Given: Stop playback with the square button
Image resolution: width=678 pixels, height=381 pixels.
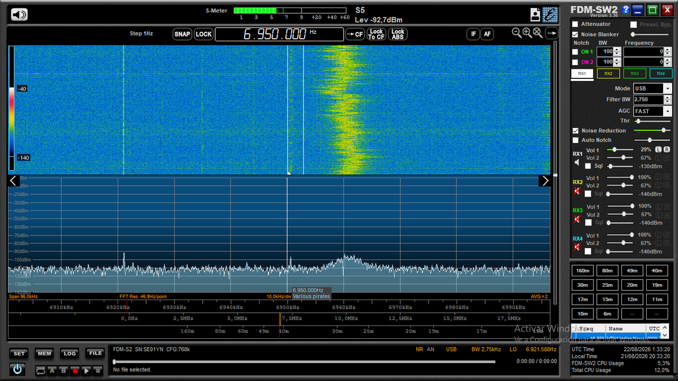Looking at the screenshot, I should pos(97,370).
